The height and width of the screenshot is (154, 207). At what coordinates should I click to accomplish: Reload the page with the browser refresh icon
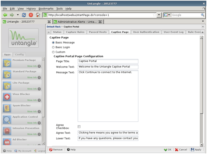(24, 15)
